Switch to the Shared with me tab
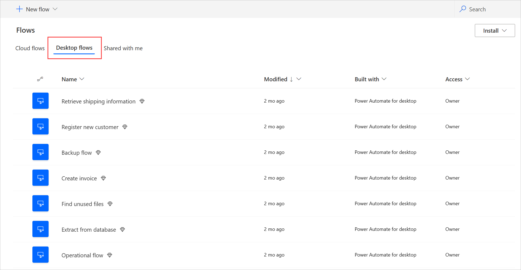 (x=123, y=48)
